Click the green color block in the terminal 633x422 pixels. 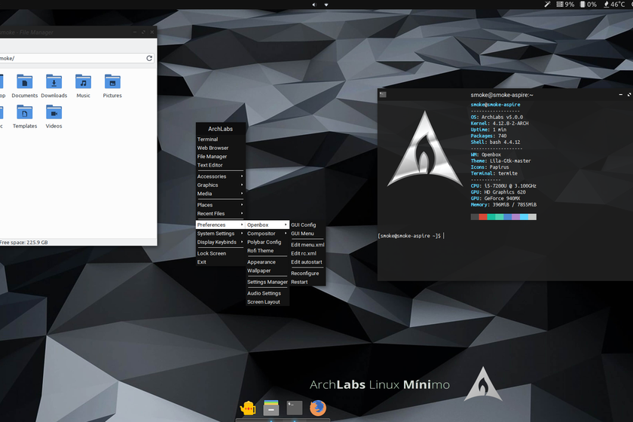(x=491, y=217)
